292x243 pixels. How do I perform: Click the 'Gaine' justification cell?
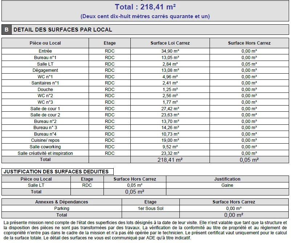pos(227,185)
